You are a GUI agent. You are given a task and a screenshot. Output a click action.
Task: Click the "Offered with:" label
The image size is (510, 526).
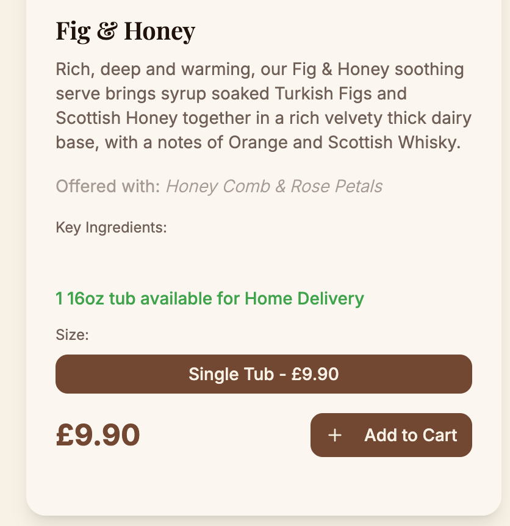coord(109,186)
